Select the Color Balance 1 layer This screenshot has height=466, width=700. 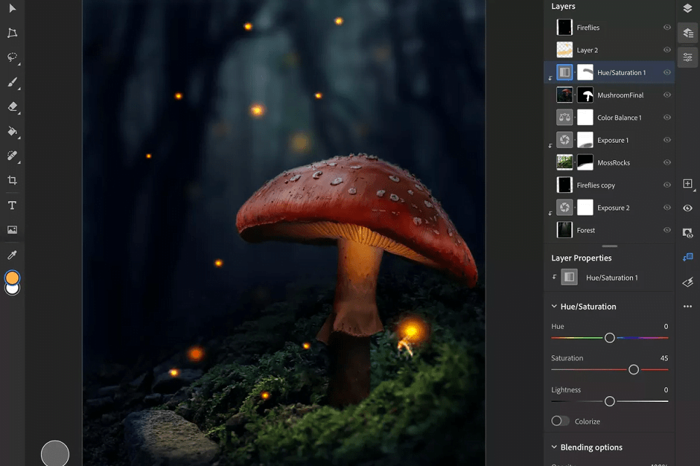click(x=619, y=118)
